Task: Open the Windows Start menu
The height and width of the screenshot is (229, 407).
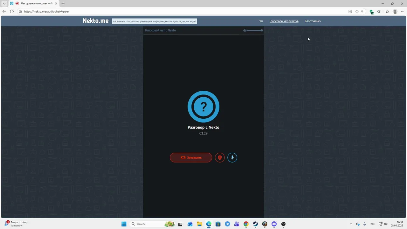Action: click(124, 224)
